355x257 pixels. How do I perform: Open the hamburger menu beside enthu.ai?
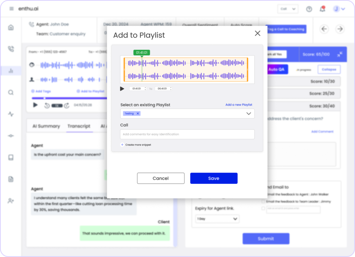[11, 9]
